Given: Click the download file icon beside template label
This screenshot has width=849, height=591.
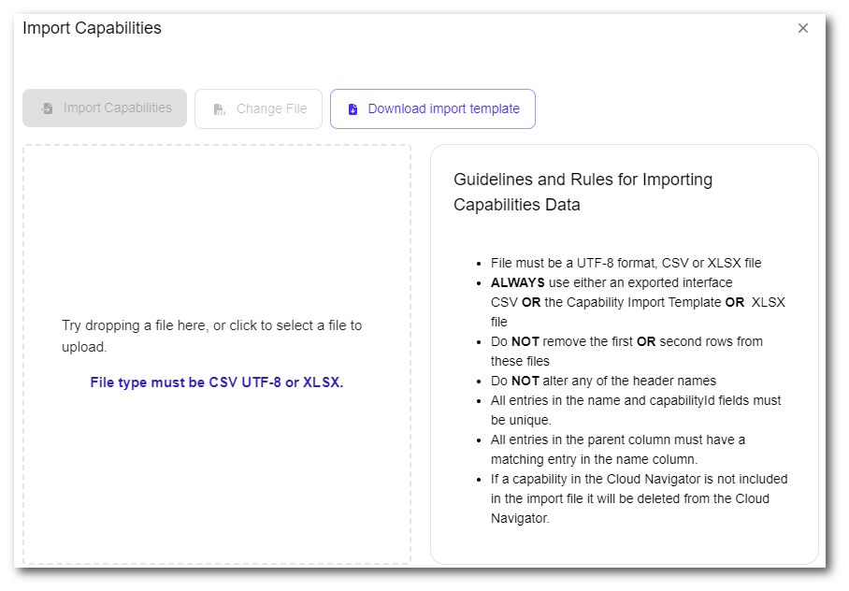Looking at the screenshot, I should [x=353, y=109].
